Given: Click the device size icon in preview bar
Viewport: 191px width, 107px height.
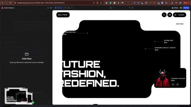Looking at the screenshot, I should [111, 8].
